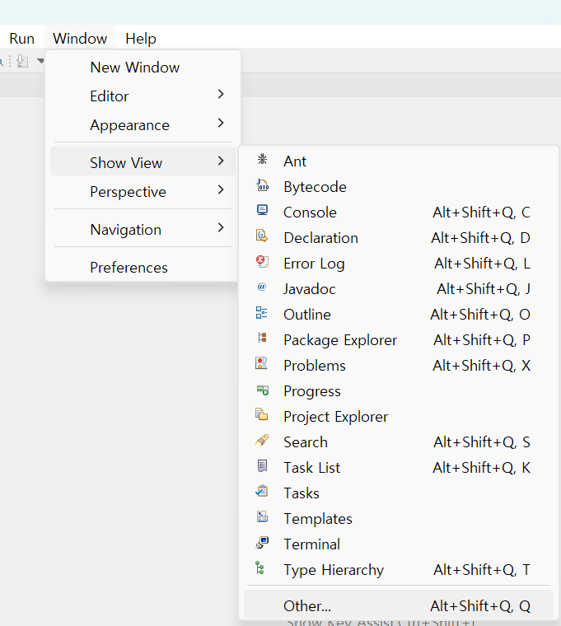Screen dimensions: 561x626
Task: Open the Window menu
Action: coord(80,39)
